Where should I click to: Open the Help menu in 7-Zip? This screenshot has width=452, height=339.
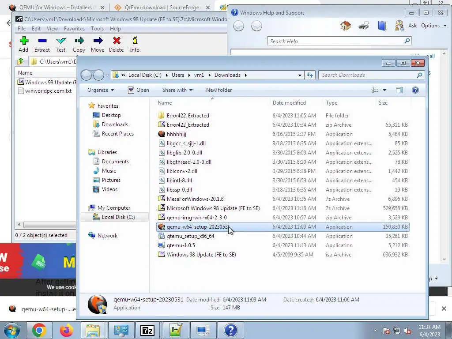[115, 29]
